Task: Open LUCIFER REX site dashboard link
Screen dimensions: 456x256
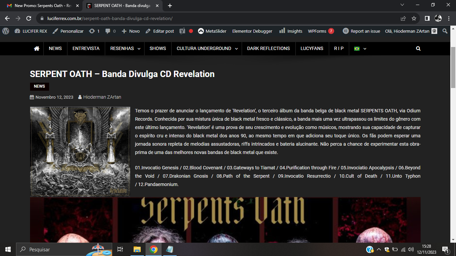Action: click(31, 31)
